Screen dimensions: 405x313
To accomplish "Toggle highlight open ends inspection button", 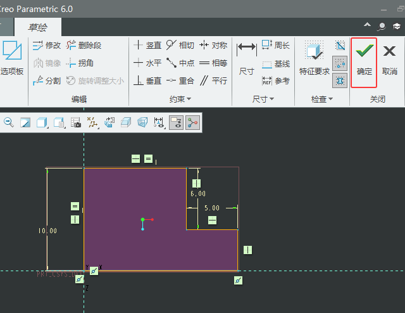I will coord(340,63).
